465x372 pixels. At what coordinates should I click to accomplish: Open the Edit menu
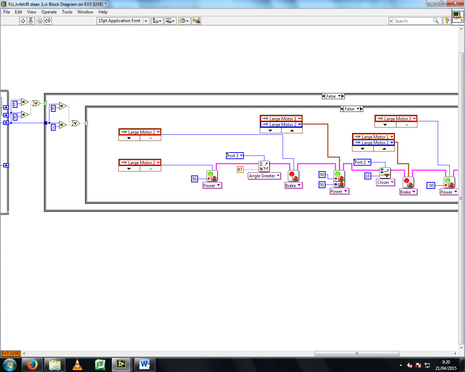tap(19, 12)
